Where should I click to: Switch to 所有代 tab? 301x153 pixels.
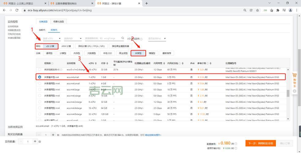coord(54,30)
